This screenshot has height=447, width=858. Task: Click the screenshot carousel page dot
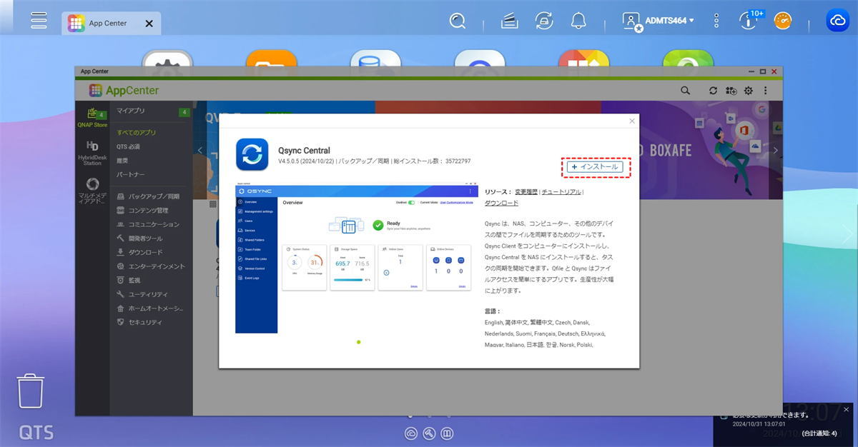[358, 342]
